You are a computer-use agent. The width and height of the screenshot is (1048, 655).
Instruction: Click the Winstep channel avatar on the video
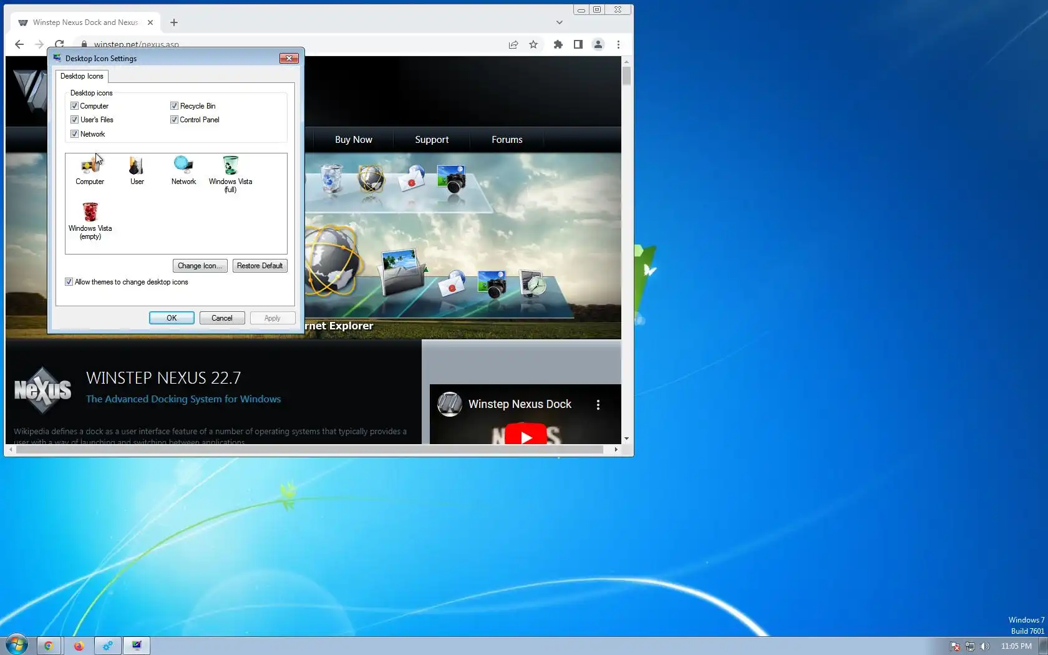pos(449,404)
